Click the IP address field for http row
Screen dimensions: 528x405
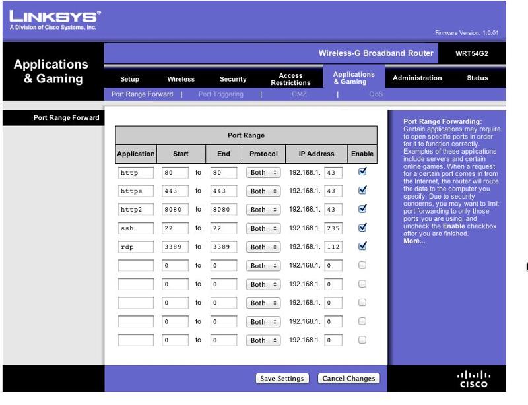click(333, 173)
